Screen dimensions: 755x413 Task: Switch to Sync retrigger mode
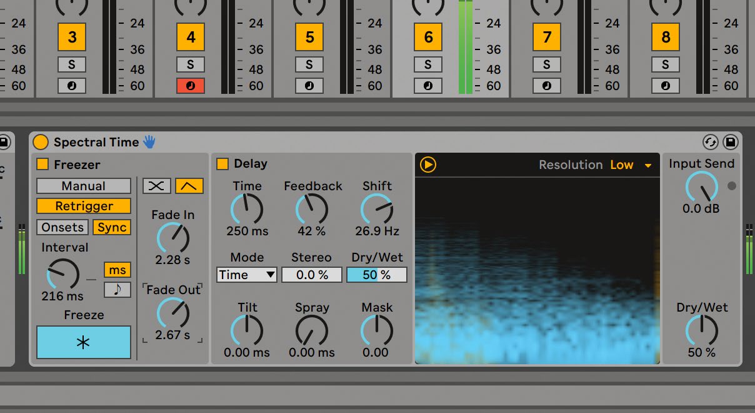pos(112,227)
